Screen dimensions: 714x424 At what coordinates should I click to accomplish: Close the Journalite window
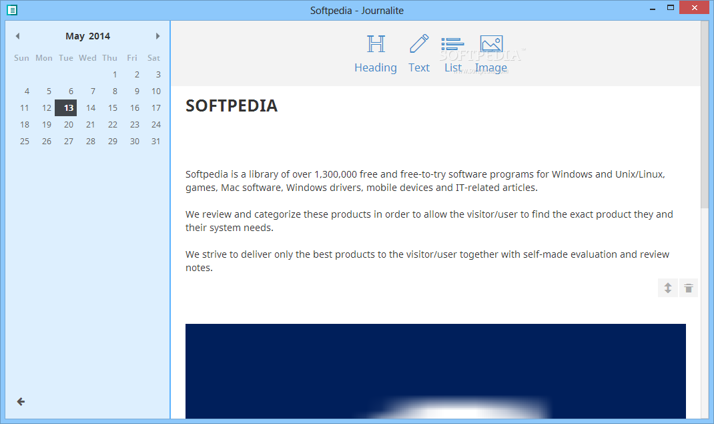694,8
